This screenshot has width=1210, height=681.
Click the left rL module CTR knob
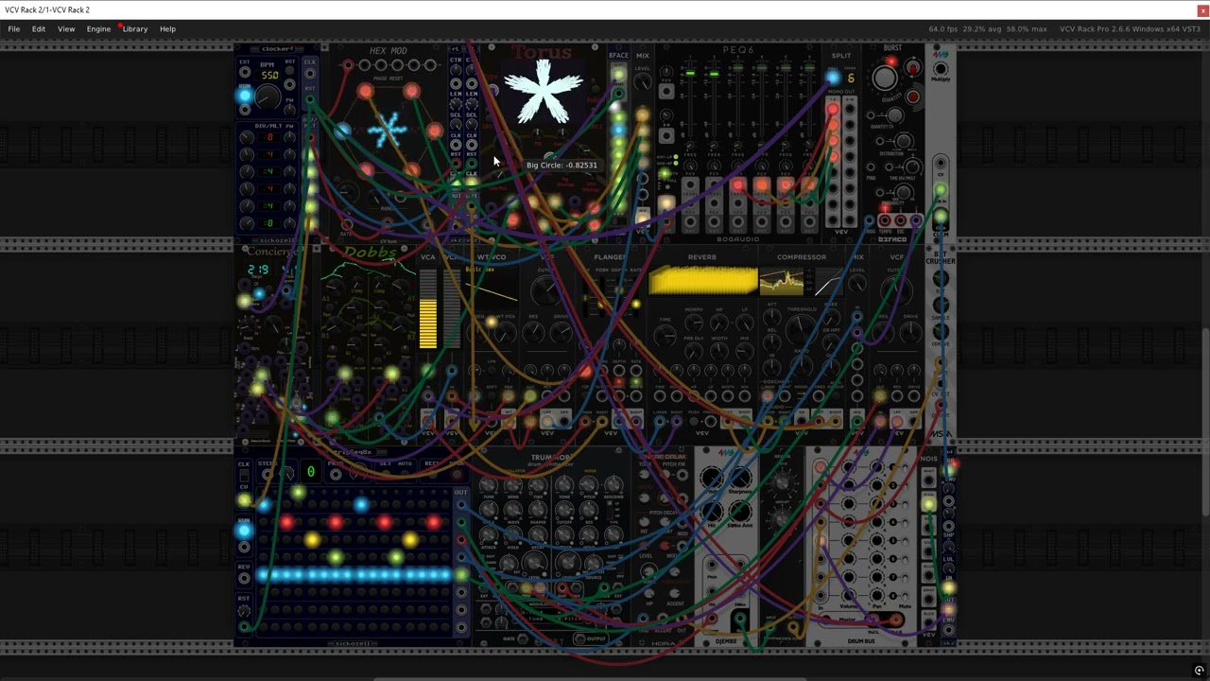(x=457, y=71)
